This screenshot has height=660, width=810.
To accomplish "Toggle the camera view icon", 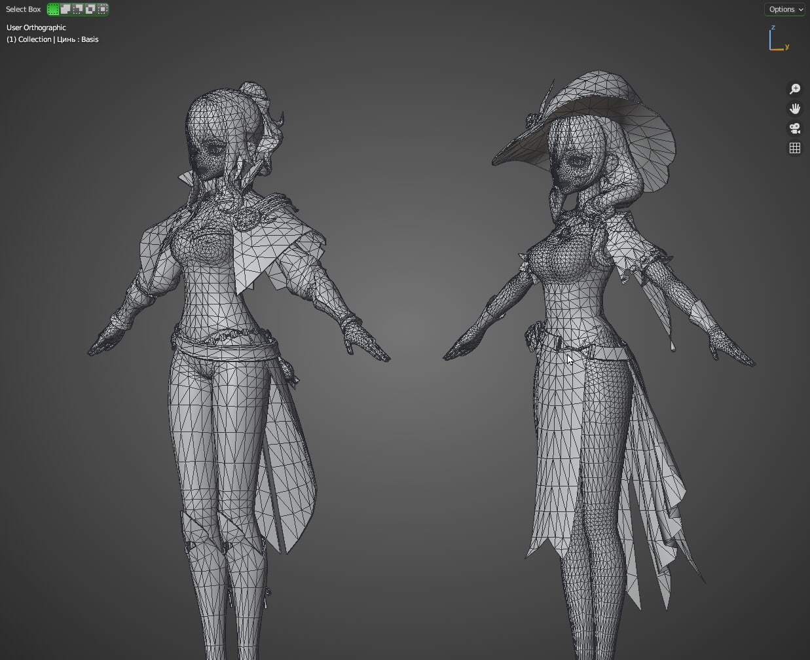I will 795,128.
